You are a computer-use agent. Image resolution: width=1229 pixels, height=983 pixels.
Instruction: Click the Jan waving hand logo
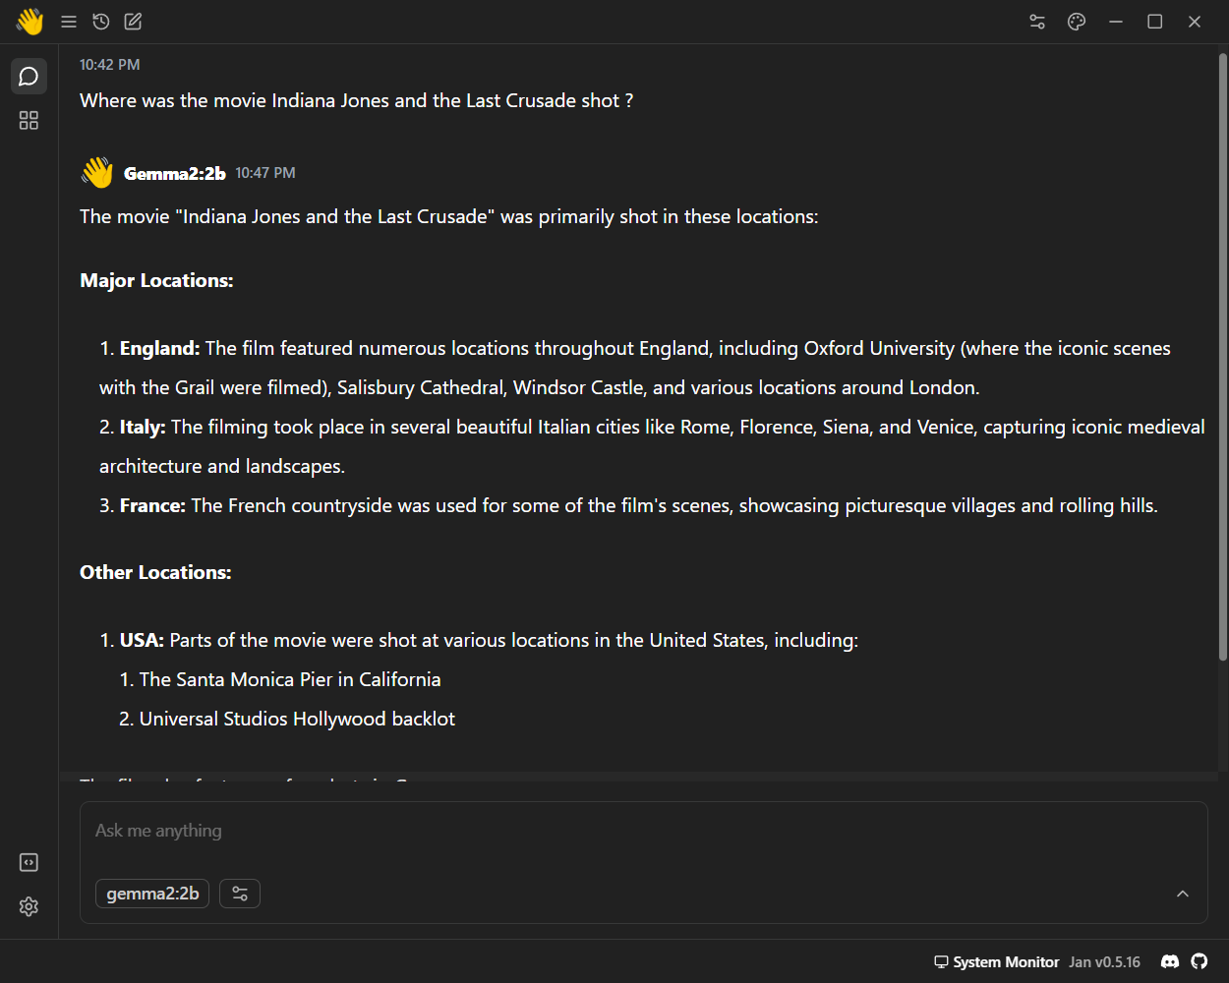pos(29,22)
